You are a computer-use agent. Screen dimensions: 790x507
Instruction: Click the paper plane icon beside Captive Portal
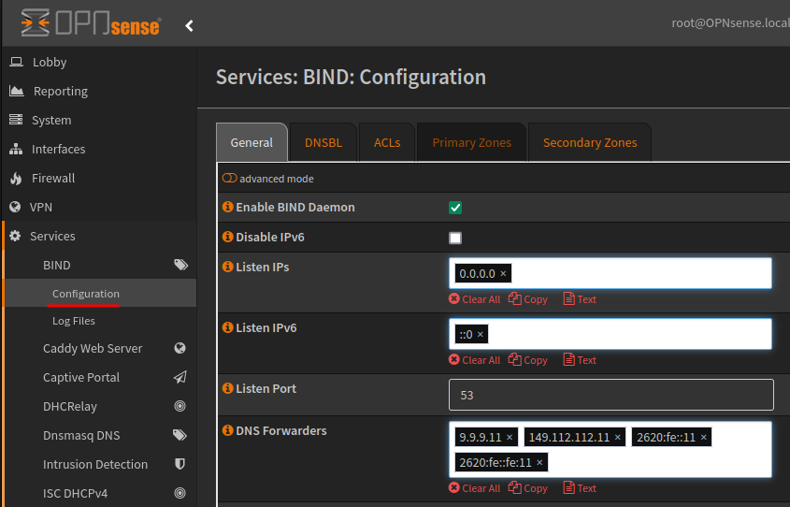[x=180, y=377]
